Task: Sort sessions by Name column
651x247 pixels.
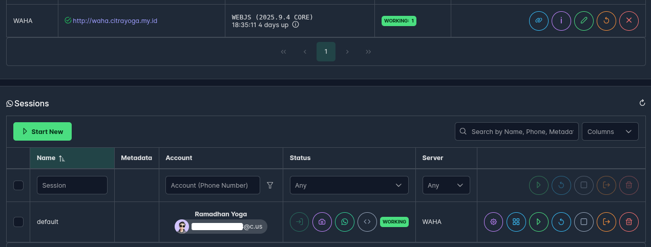Action: (x=72, y=158)
